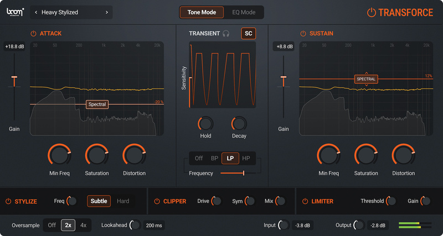Click the Limiter Threshold knob

click(392, 201)
